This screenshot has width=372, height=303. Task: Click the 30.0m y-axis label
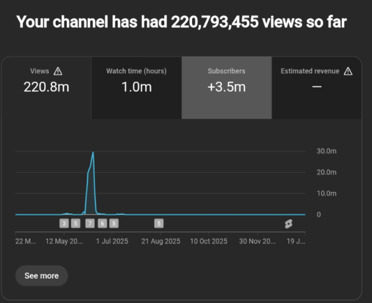point(326,151)
